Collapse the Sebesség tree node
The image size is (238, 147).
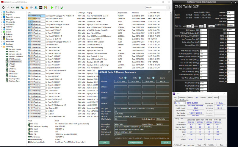point(1,47)
